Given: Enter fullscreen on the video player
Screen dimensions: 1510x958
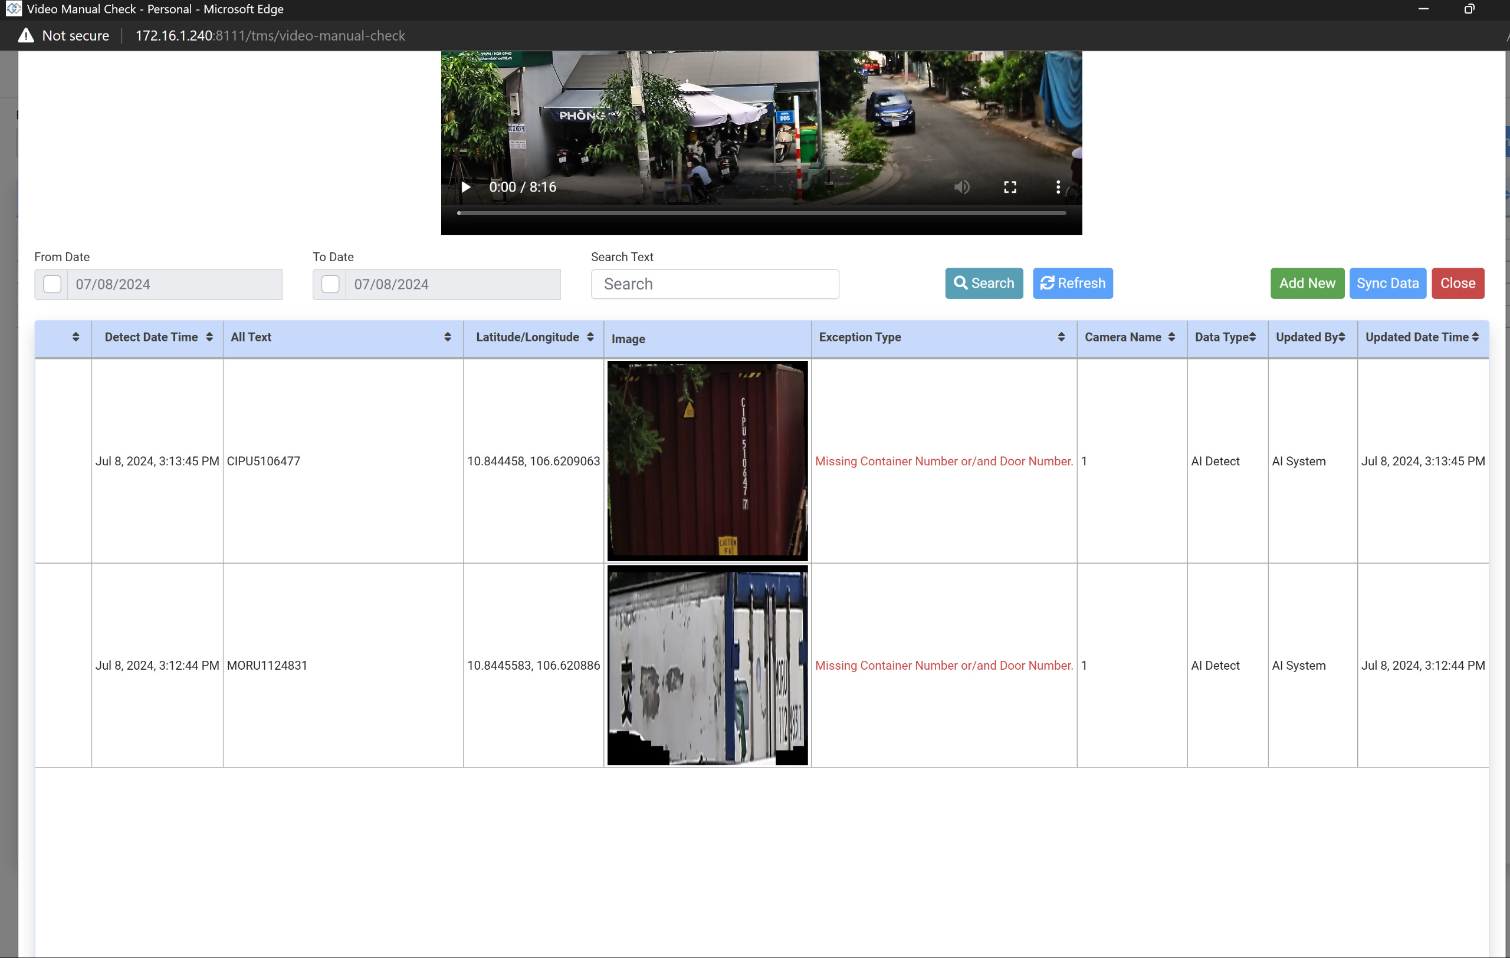Looking at the screenshot, I should [1010, 187].
